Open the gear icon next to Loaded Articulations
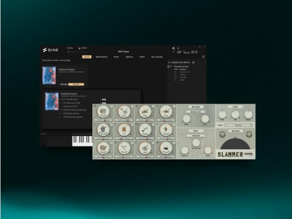This screenshot has height=219, width=292. [x=193, y=62]
